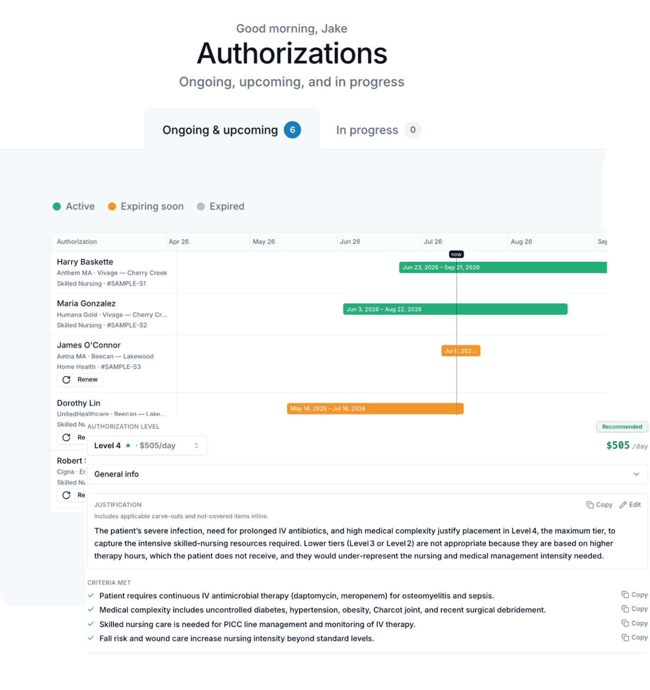
Task: Copy the continuous IV antimicrobial therapy criterion
Action: (634, 595)
